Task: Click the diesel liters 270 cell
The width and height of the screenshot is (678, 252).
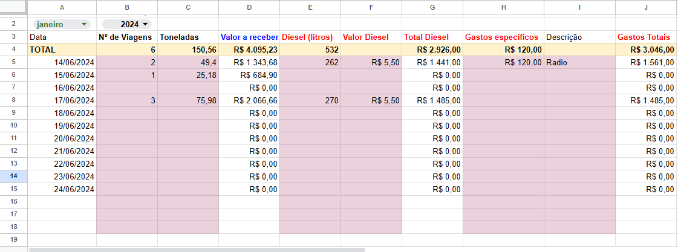Action: click(x=310, y=100)
